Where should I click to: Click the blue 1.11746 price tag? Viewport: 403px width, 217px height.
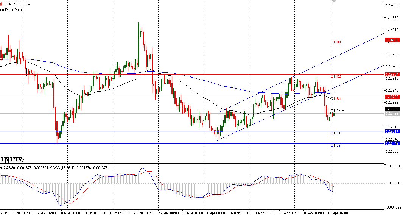392,144
